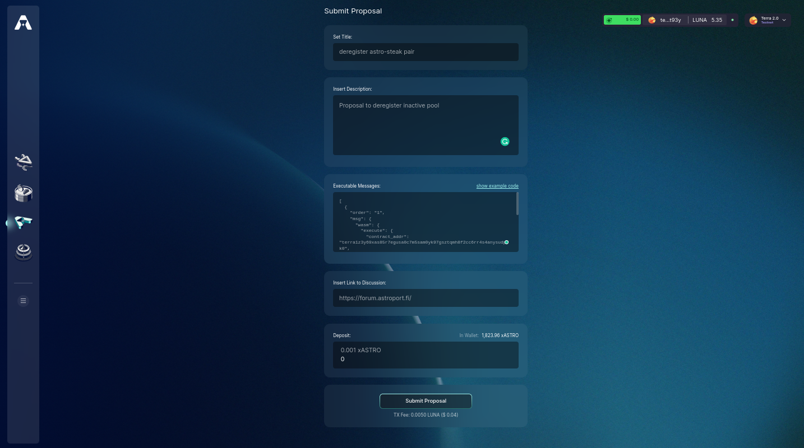The width and height of the screenshot is (804, 448).
Task: Click the Insert Link to Discussion field
Action: [x=426, y=298]
